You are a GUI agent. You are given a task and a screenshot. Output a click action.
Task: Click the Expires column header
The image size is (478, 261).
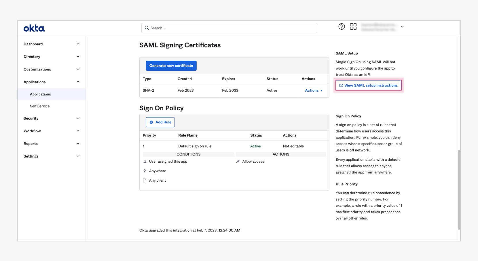click(x=229, y=79)
